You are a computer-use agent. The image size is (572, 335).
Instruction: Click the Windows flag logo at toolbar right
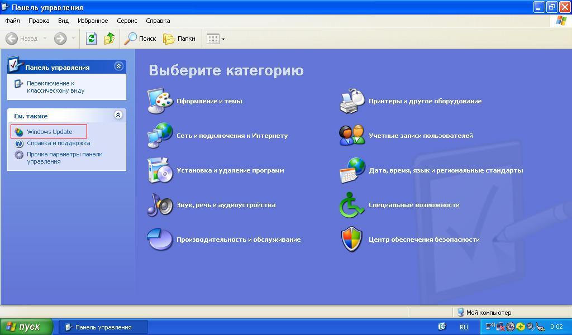[561, 21]
